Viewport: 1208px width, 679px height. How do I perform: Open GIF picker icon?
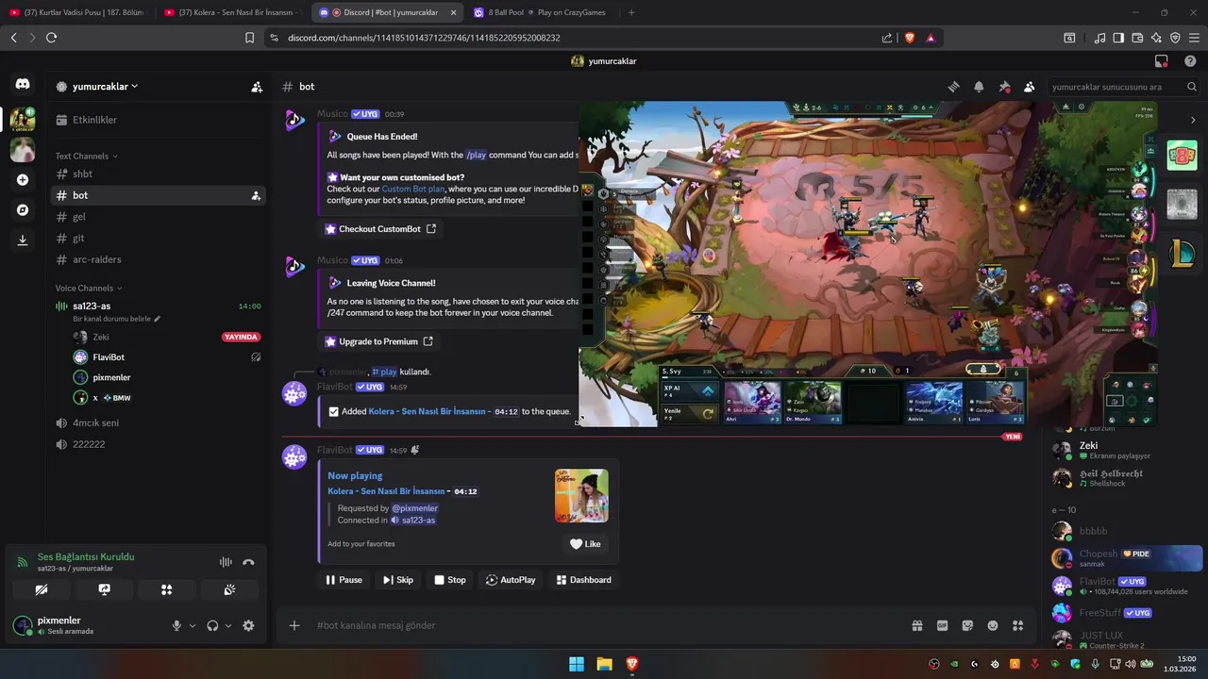click(942, 625)
